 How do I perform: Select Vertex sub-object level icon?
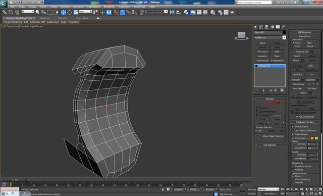coord(260,103)
